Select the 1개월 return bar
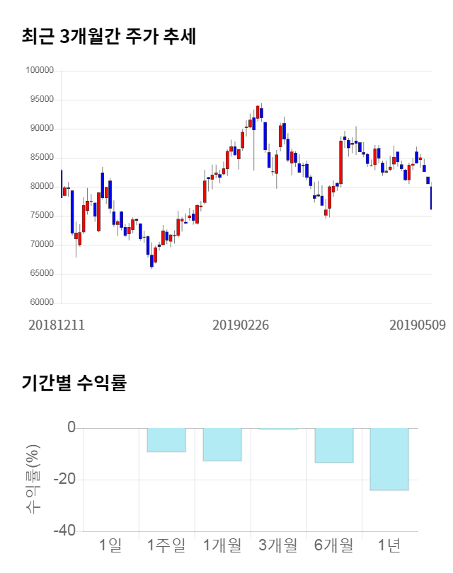The height and width of the screenshot is (573, 453). tap(222, 444)
